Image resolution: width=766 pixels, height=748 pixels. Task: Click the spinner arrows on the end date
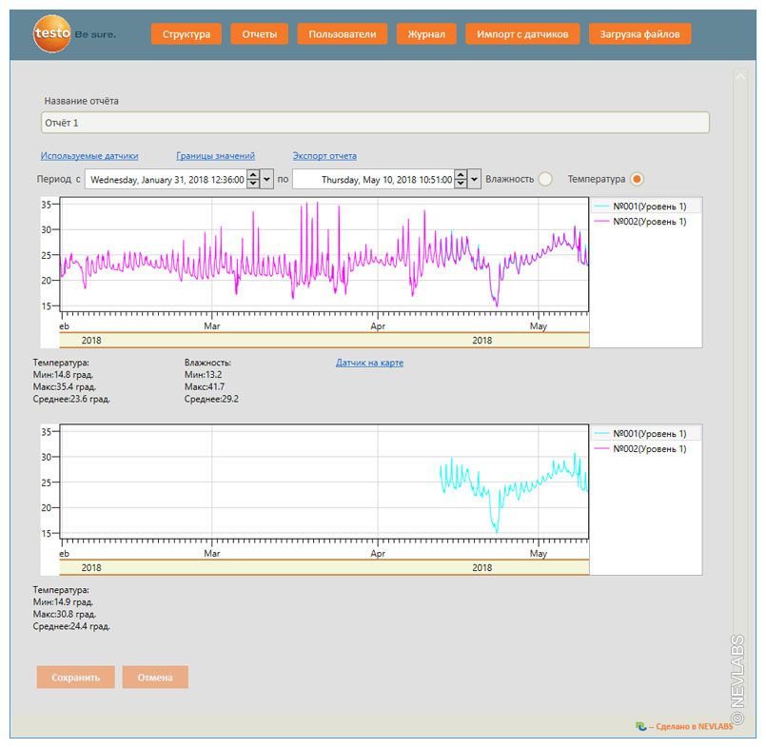point(461,179)
